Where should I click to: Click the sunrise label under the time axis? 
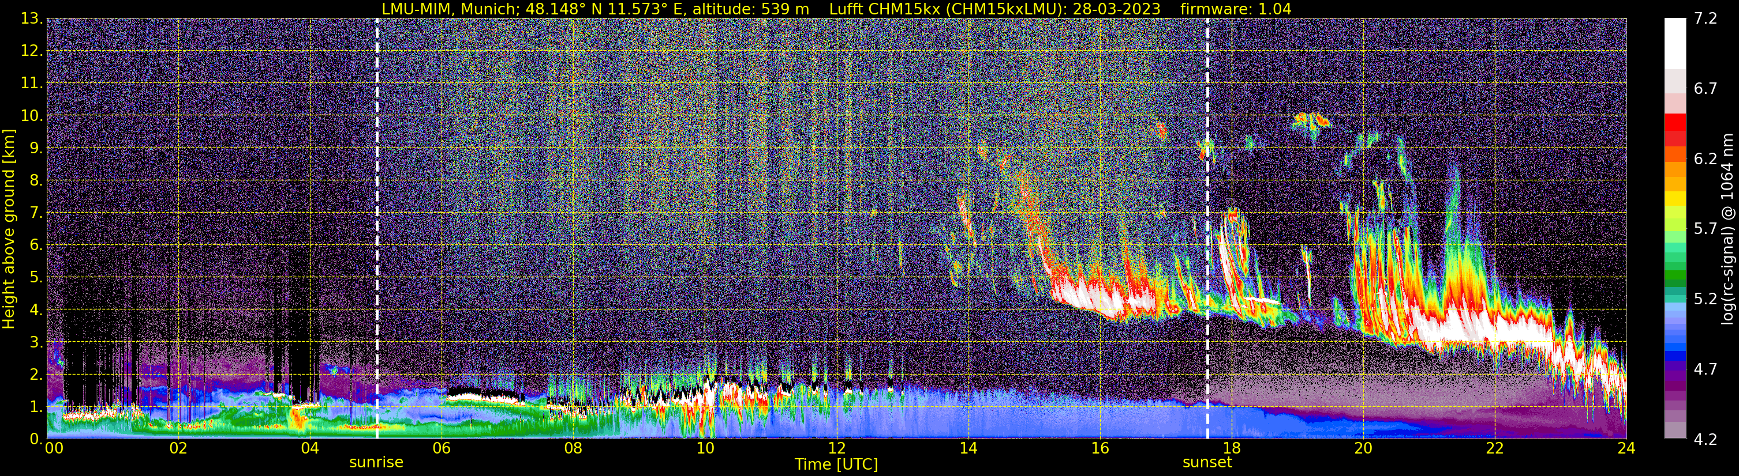click(376, 463)
